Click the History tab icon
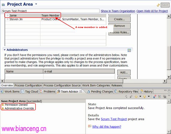The width and height of the screenshot is (171, 134). (x=141, y=91)
